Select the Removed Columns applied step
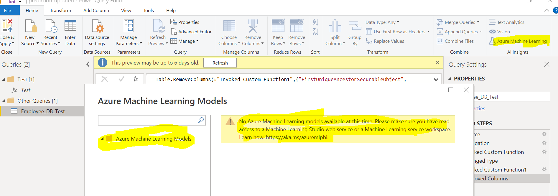The width and height of the screenshot is (558, 196). 512,178
